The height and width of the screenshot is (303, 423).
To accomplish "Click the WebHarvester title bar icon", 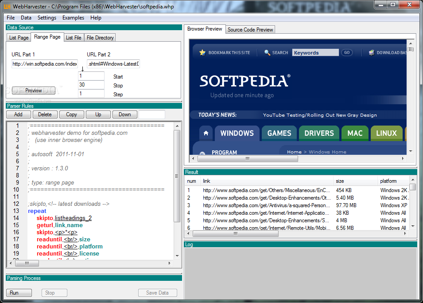I will (x=7, y=7).
